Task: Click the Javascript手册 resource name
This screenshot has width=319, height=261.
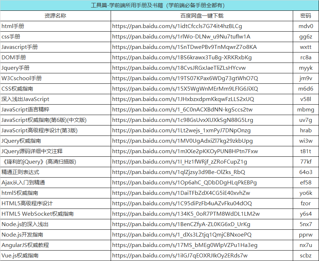Action: pyautogui.click(x=19, y=47)
